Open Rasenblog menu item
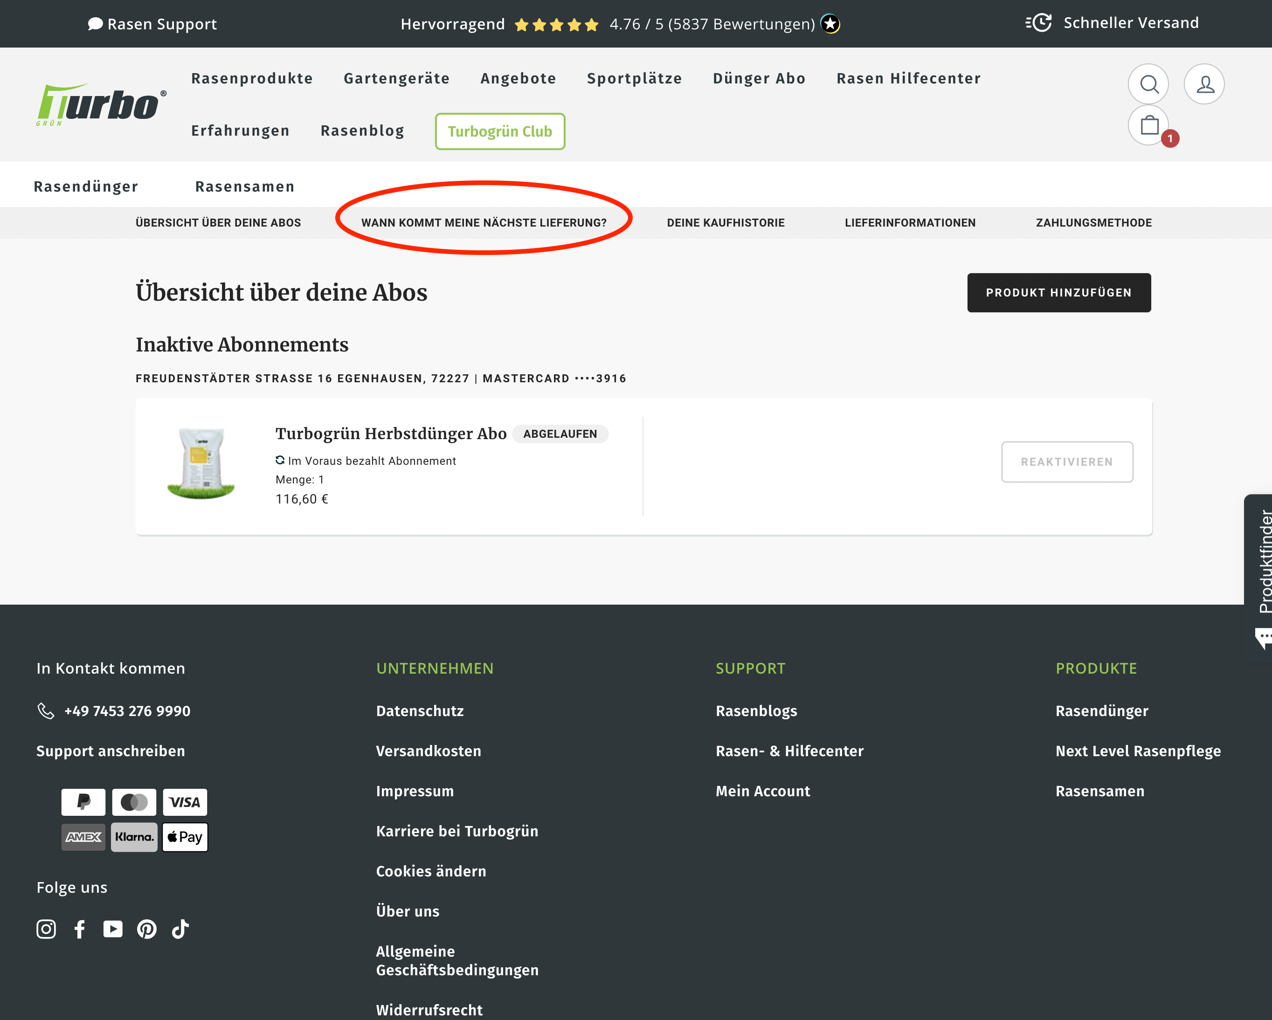This screenshot has width=1272, height=1020. (x=362, y=131)
